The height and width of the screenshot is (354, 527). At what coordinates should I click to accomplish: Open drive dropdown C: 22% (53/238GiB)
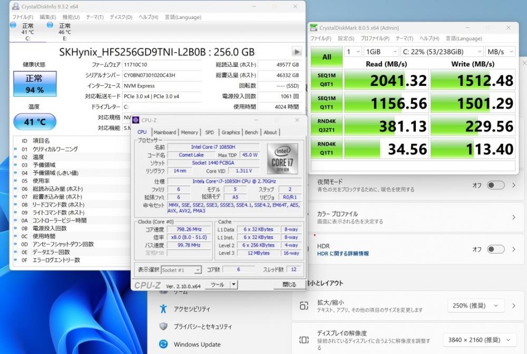point(442,52)
